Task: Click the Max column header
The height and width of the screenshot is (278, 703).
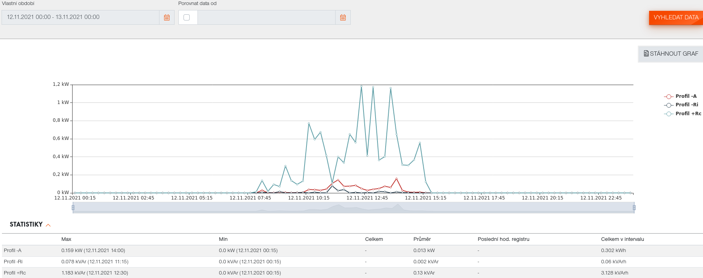Action: coord(66,239)
